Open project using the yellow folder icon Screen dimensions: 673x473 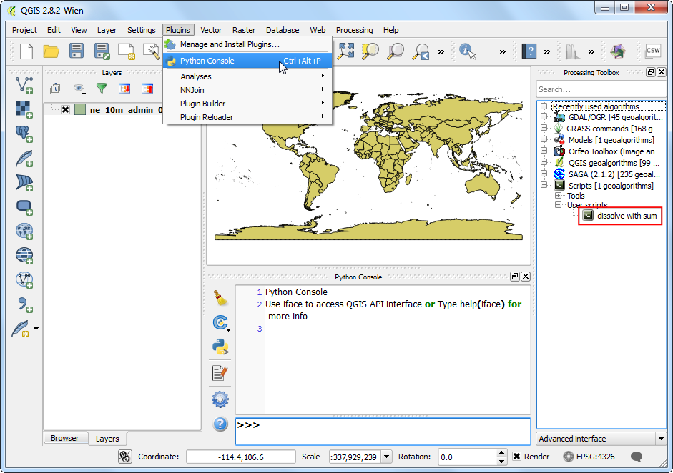(x=51, y=51)
